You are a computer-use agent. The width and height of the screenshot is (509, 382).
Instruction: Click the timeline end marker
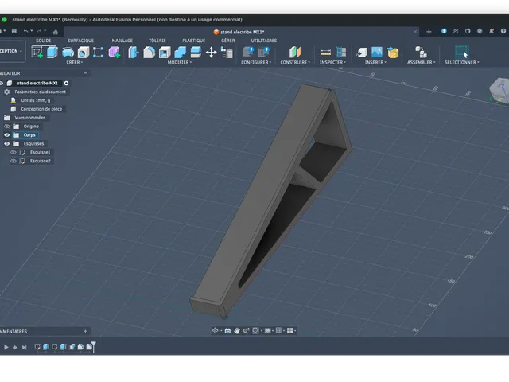point(94,346)
